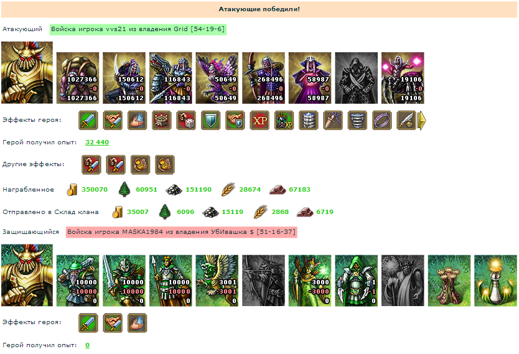Screen dimensions: 519x354
Task: Click the attacker player label vvs21 Grid
Action: point(138,29)
